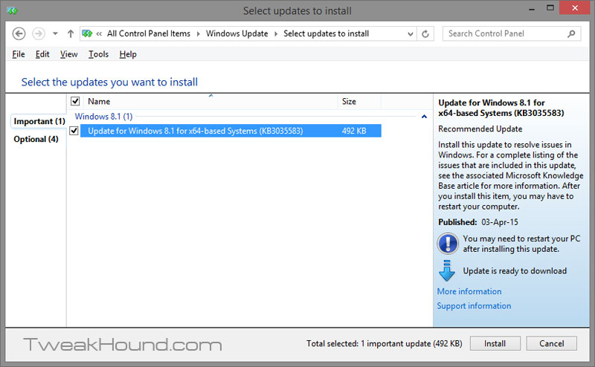Sort by the Name column header

210,101
